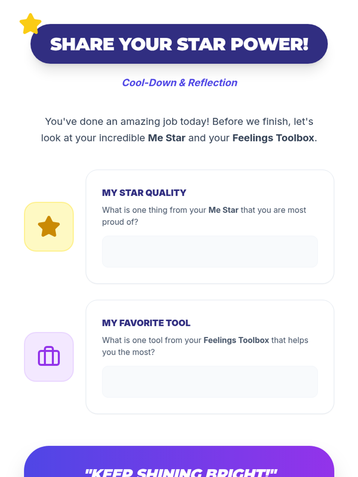Click the 'helps you the most' question text
Viewport: 358px width, 477px height.
point(205,346)
